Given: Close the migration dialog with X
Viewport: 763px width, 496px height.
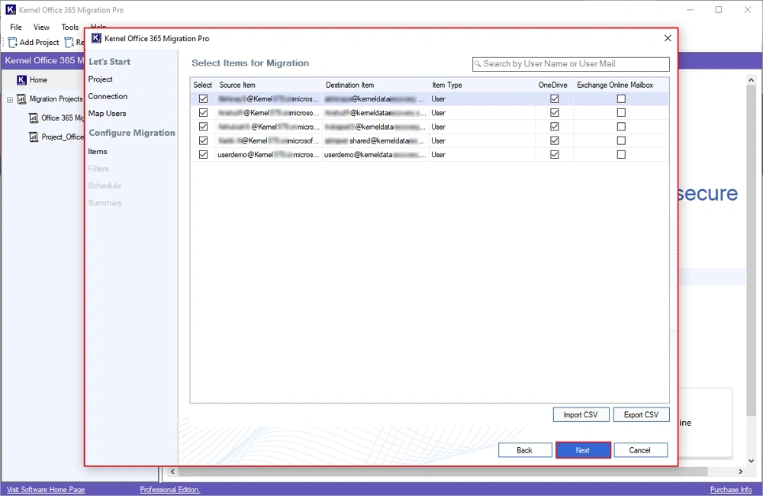Looking at the screenshot, I should (x=668, y=38).
